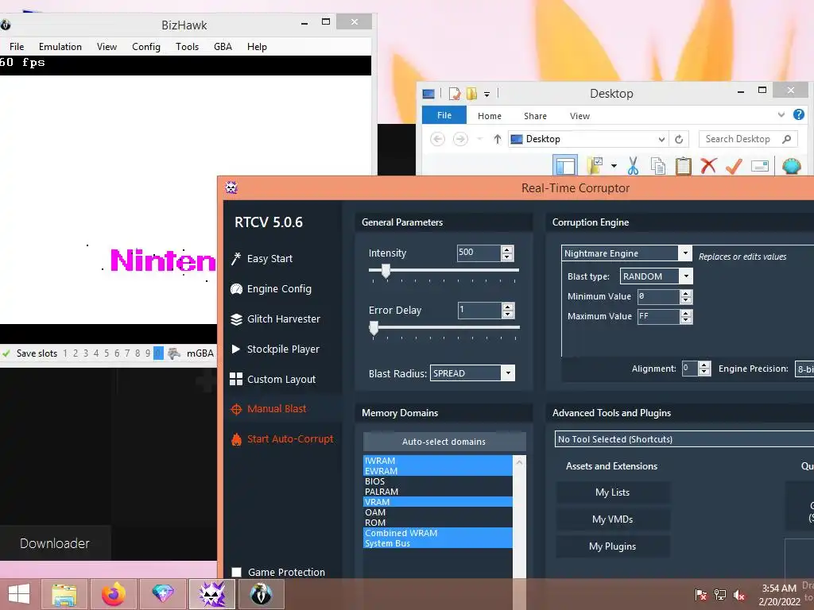
Task: Open BizHawk Config menu
Action: (146, 47)
